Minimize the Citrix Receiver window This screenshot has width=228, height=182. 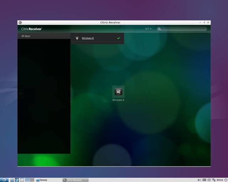click(x=200, y=22)
